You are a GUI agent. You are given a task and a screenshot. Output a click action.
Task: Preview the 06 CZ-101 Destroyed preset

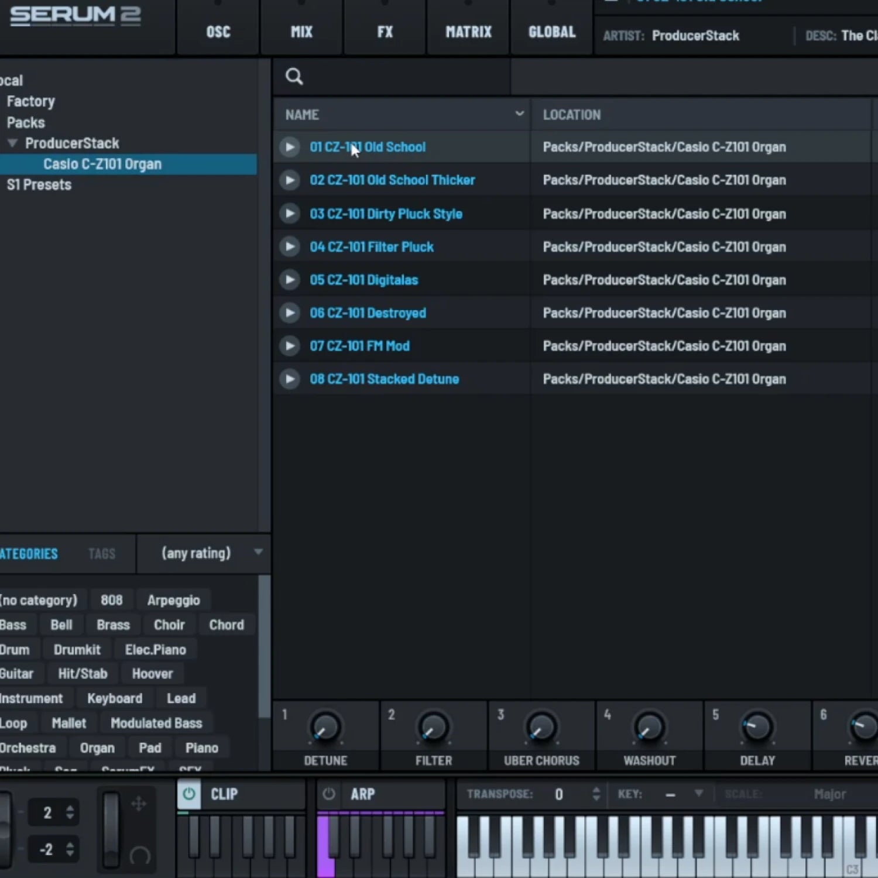tap(289, 313)
